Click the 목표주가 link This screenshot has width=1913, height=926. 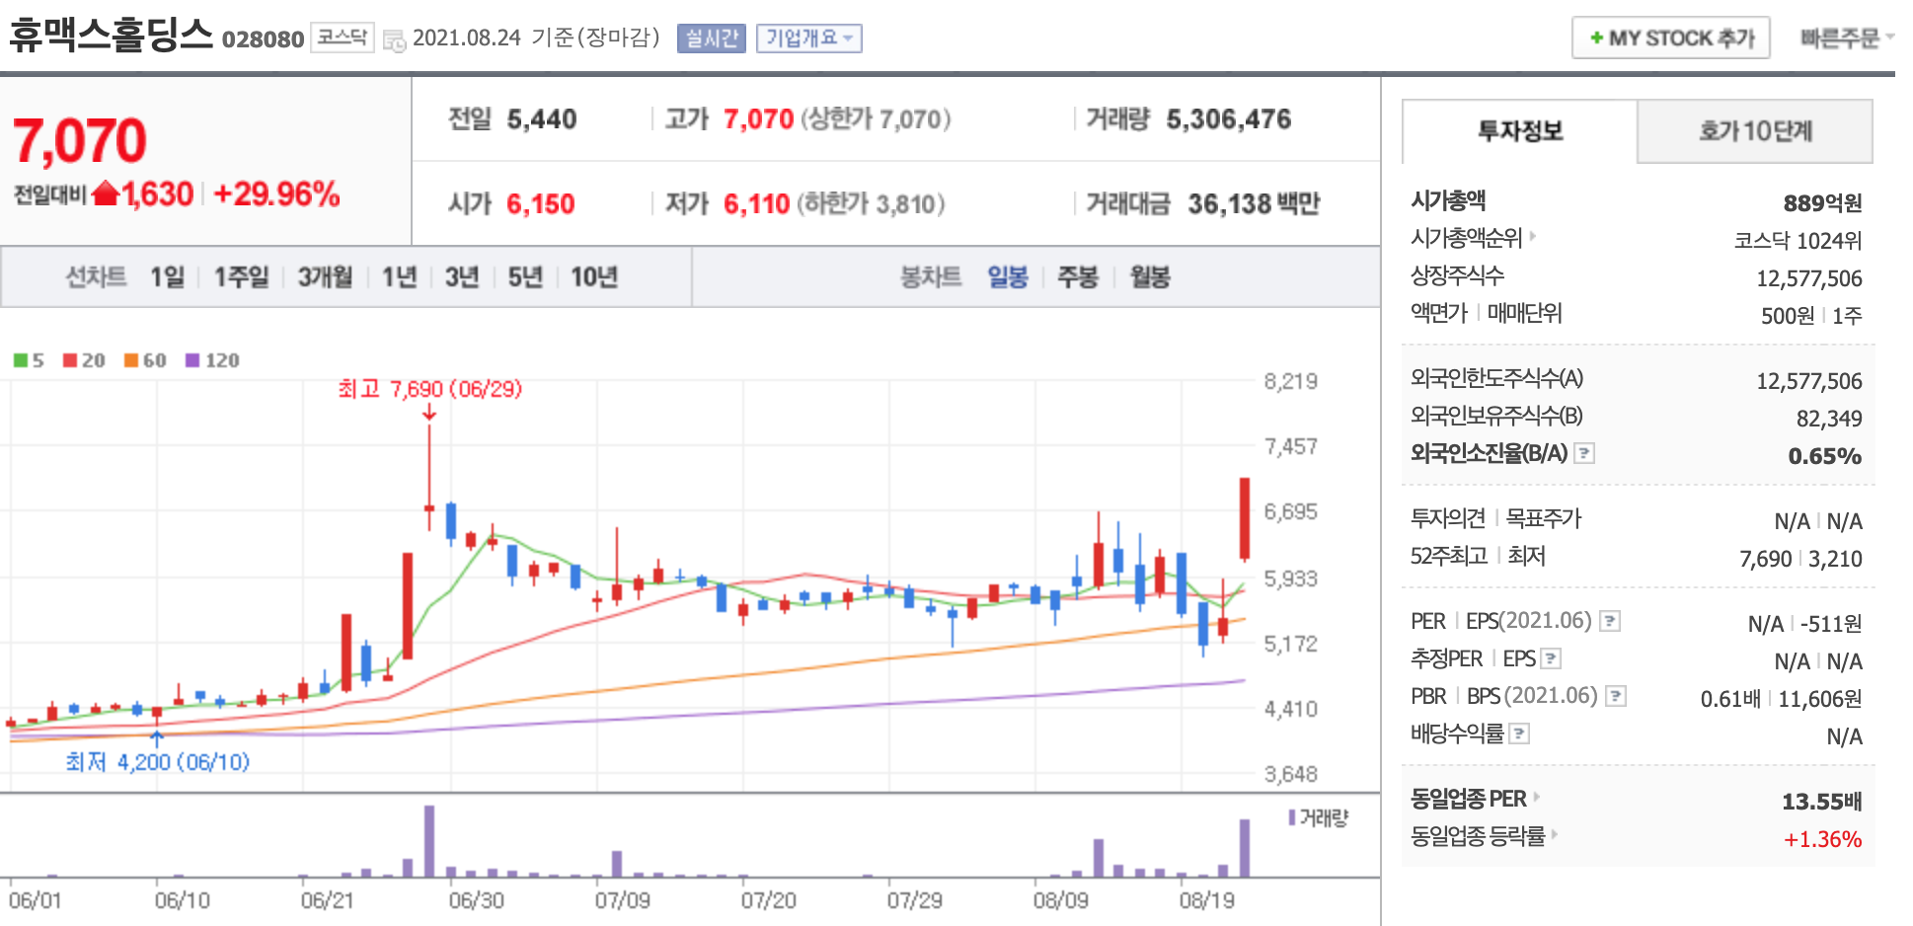tap(1544, 518)
